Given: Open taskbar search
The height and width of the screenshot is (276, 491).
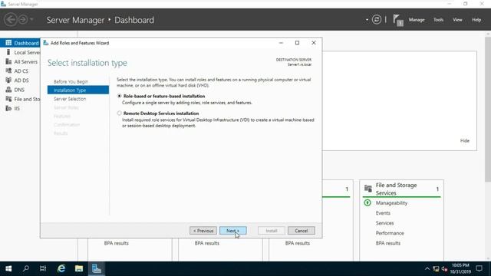Looking at the screenshot, I should pyautogui.click(x=25, y=268).
